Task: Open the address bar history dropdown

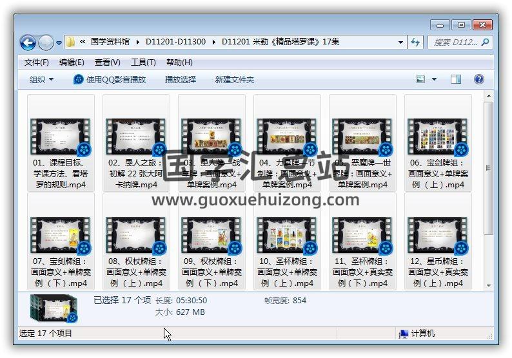Action: 400,42
